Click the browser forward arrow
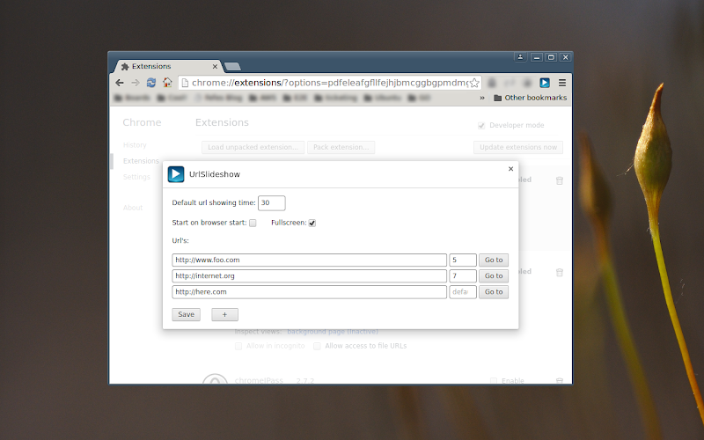The image size is (704, 440). (136, 83)
